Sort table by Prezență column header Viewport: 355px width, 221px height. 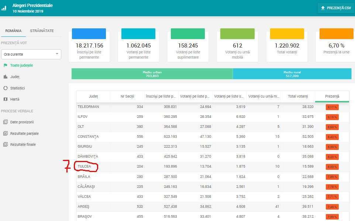(x=332, y=97)
